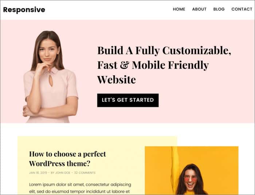Click the hero image of woman in pink
255x195 pixels.
point(50,77)
